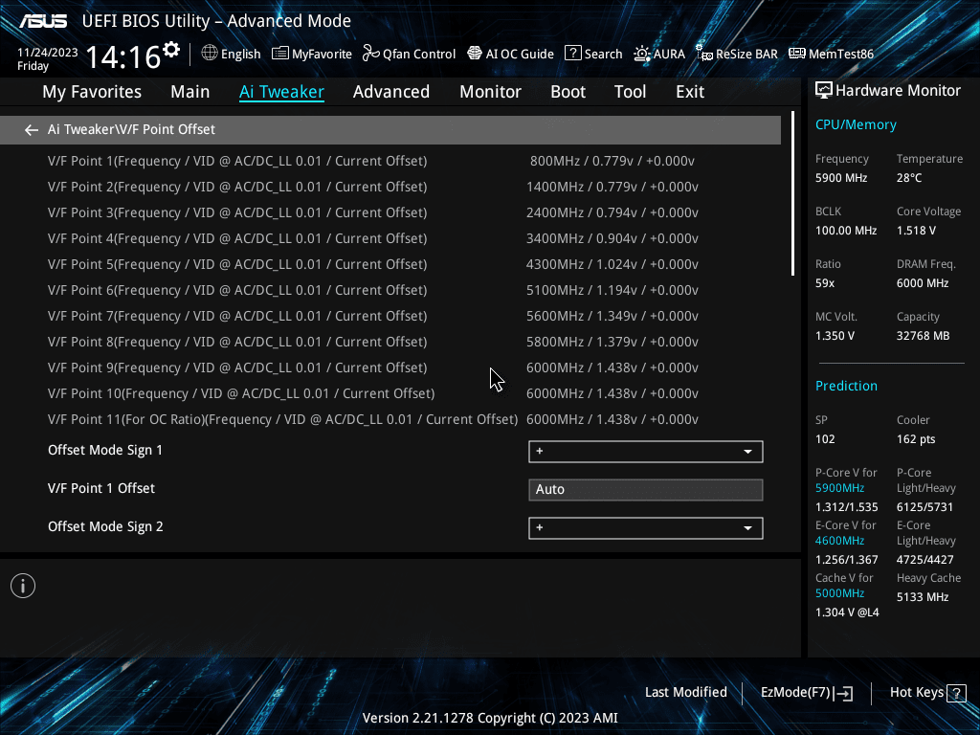Click the 5000MHz cache value

[839, 593]
